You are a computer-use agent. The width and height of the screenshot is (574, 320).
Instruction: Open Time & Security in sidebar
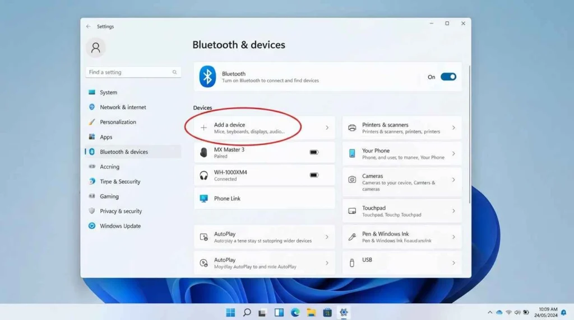pyautogui.click(x=133, y=182)
